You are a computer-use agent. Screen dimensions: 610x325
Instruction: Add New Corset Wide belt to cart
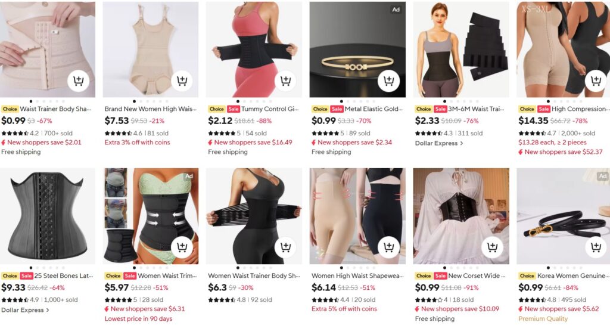click(492, 247)
